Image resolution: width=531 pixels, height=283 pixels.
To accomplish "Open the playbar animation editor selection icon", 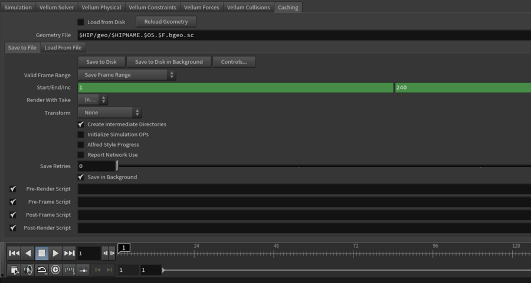I will 14,270.
